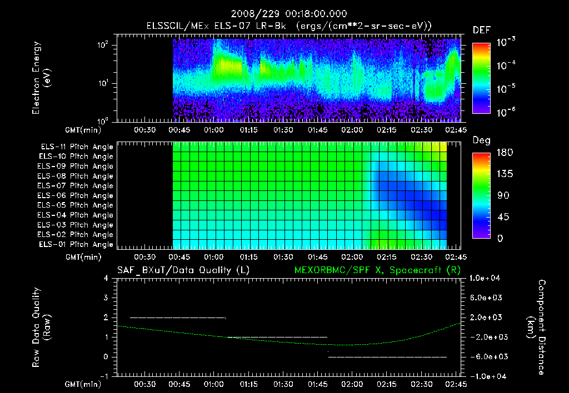The height and width of the screenshot is (393, 569).
Task: Select the ELS-10 Pitch Angle row label
Action: pos(76,157)
